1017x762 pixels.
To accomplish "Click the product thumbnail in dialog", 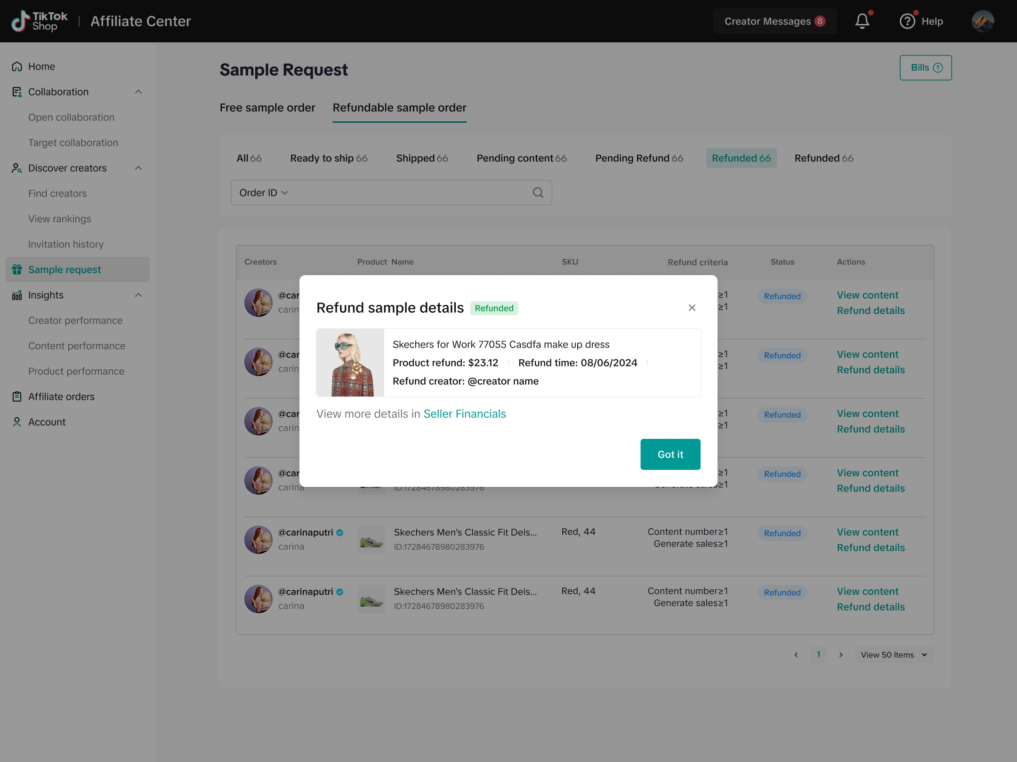I will coord(350,363).
